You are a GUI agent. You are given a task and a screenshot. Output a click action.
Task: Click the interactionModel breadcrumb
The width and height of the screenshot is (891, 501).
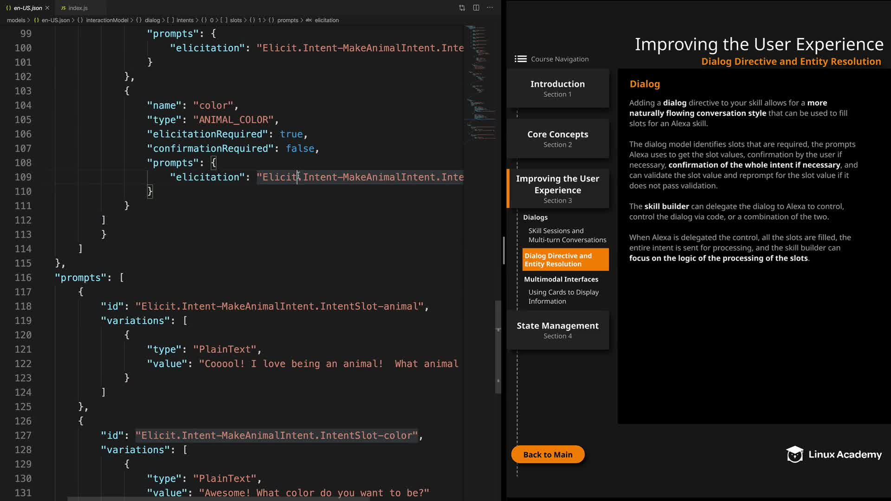point(107,20)
